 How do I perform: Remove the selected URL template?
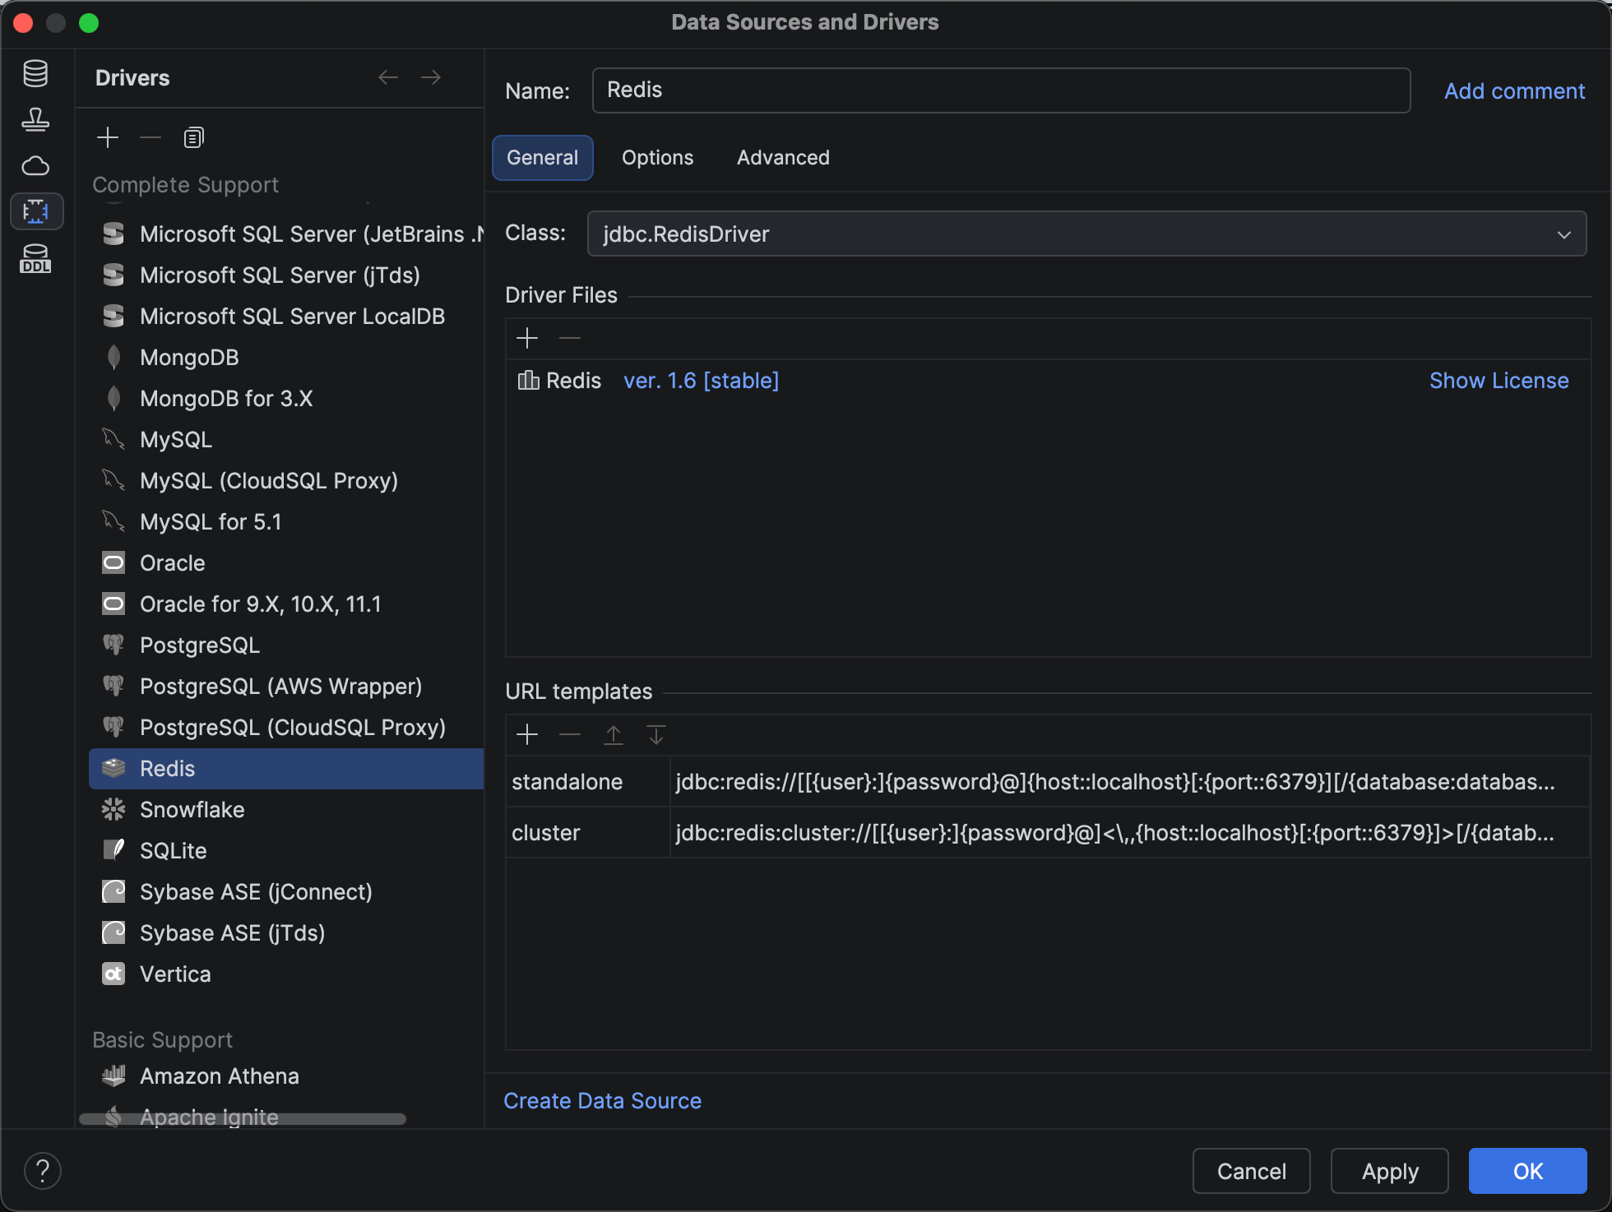tap(570, 734)
